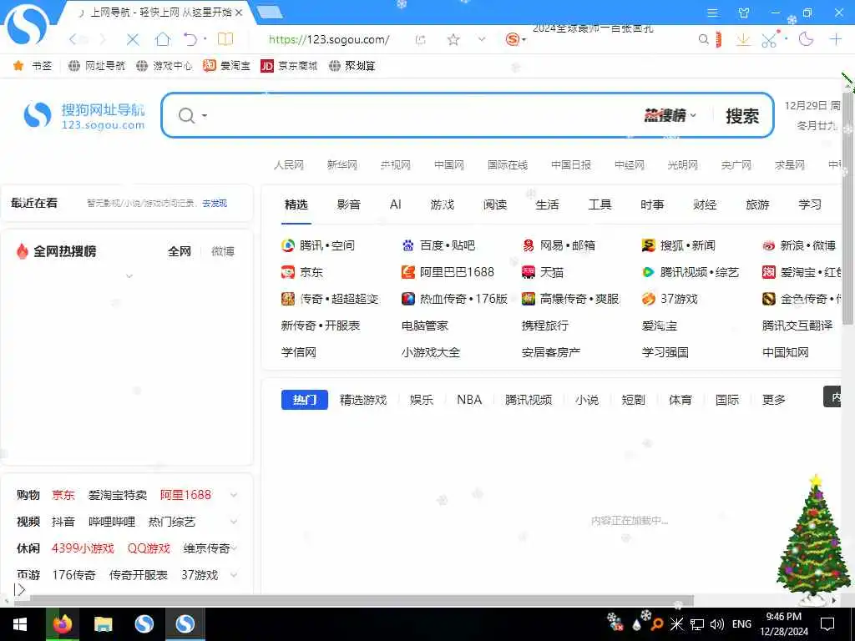Open the browser hamburger menu
This screenshot has height=641, width=855.
pos(712,13)
